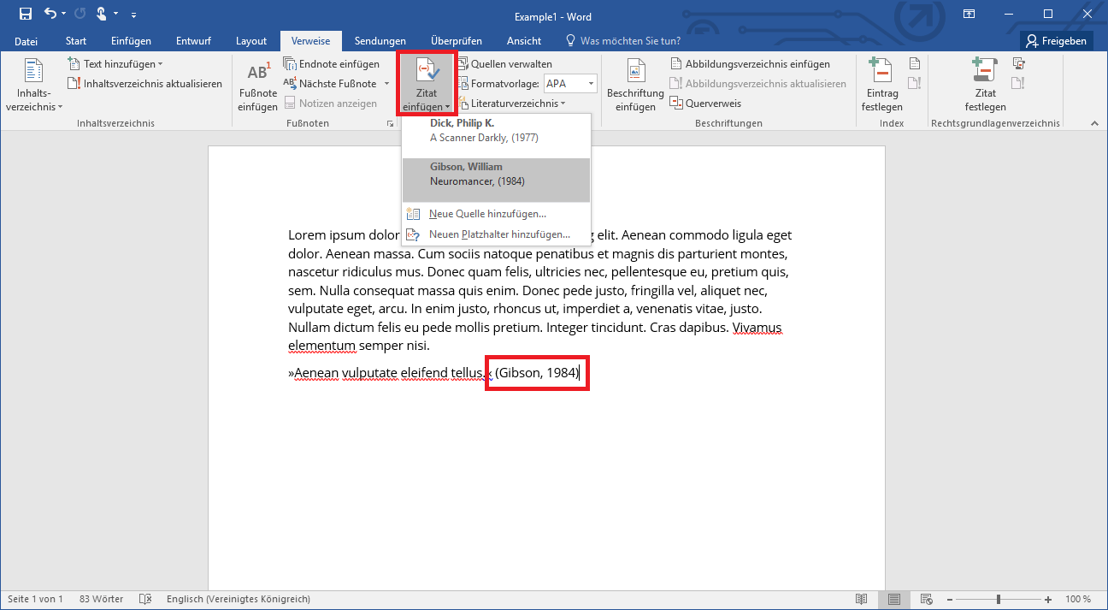
Task: Open the Überprüfen tab
Action: click(x=457, y=41)
